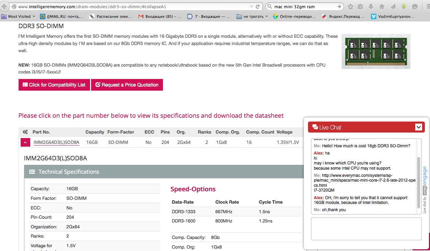430x251 pixels.
Task: Click the Live Chat red header bar
Action: (x=366, y=127)
